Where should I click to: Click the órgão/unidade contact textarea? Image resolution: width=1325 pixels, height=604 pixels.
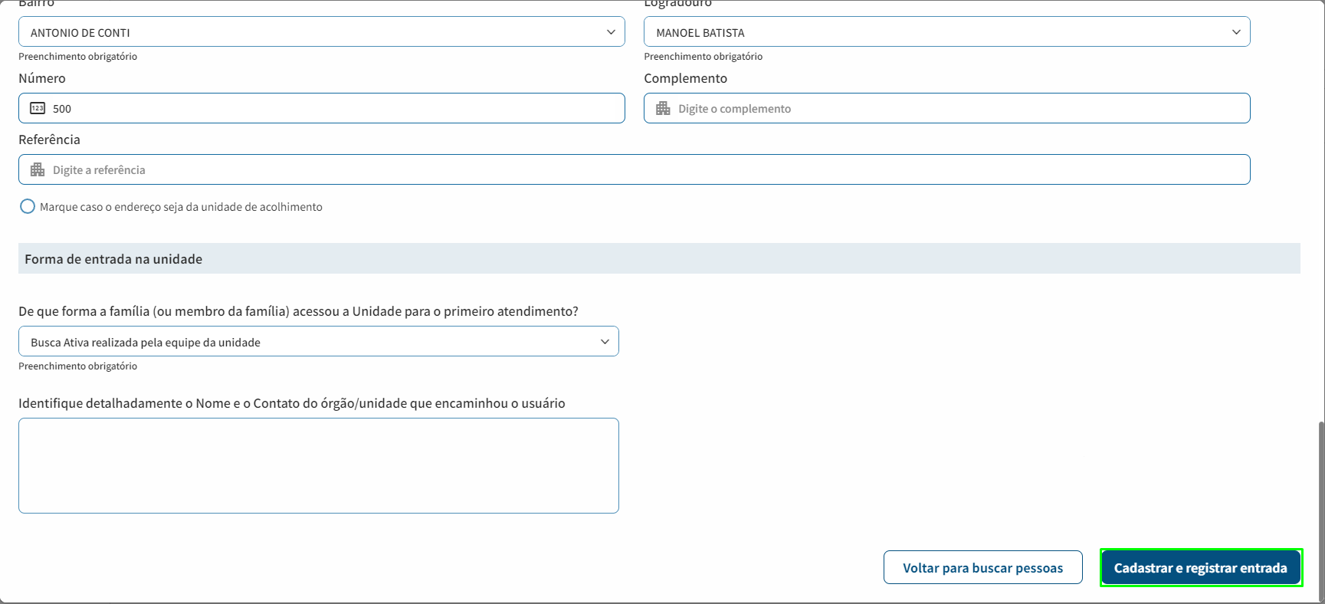[x=318, y=465]
